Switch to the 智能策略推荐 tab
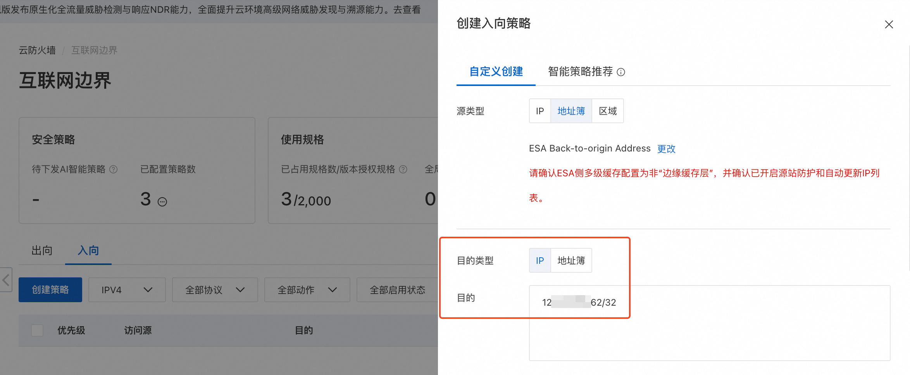The width and height of the screenshot is (910, 375). (x=580, y=72)
